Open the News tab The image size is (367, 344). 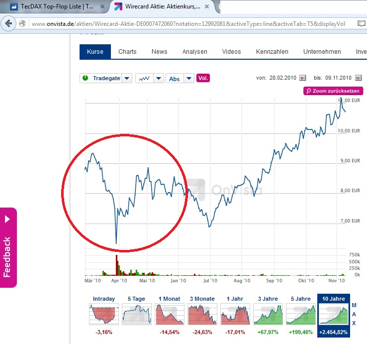[x=160, y=52]
